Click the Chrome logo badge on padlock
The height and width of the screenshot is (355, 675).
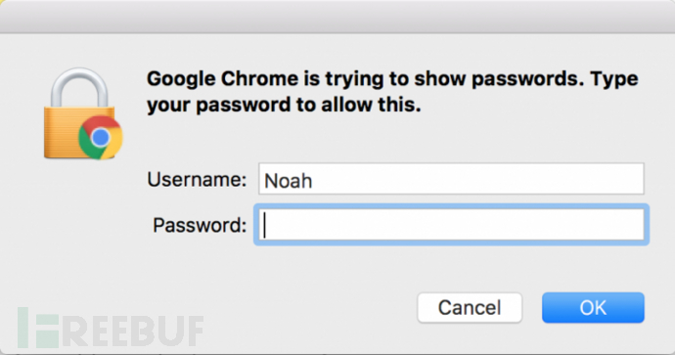101,137
